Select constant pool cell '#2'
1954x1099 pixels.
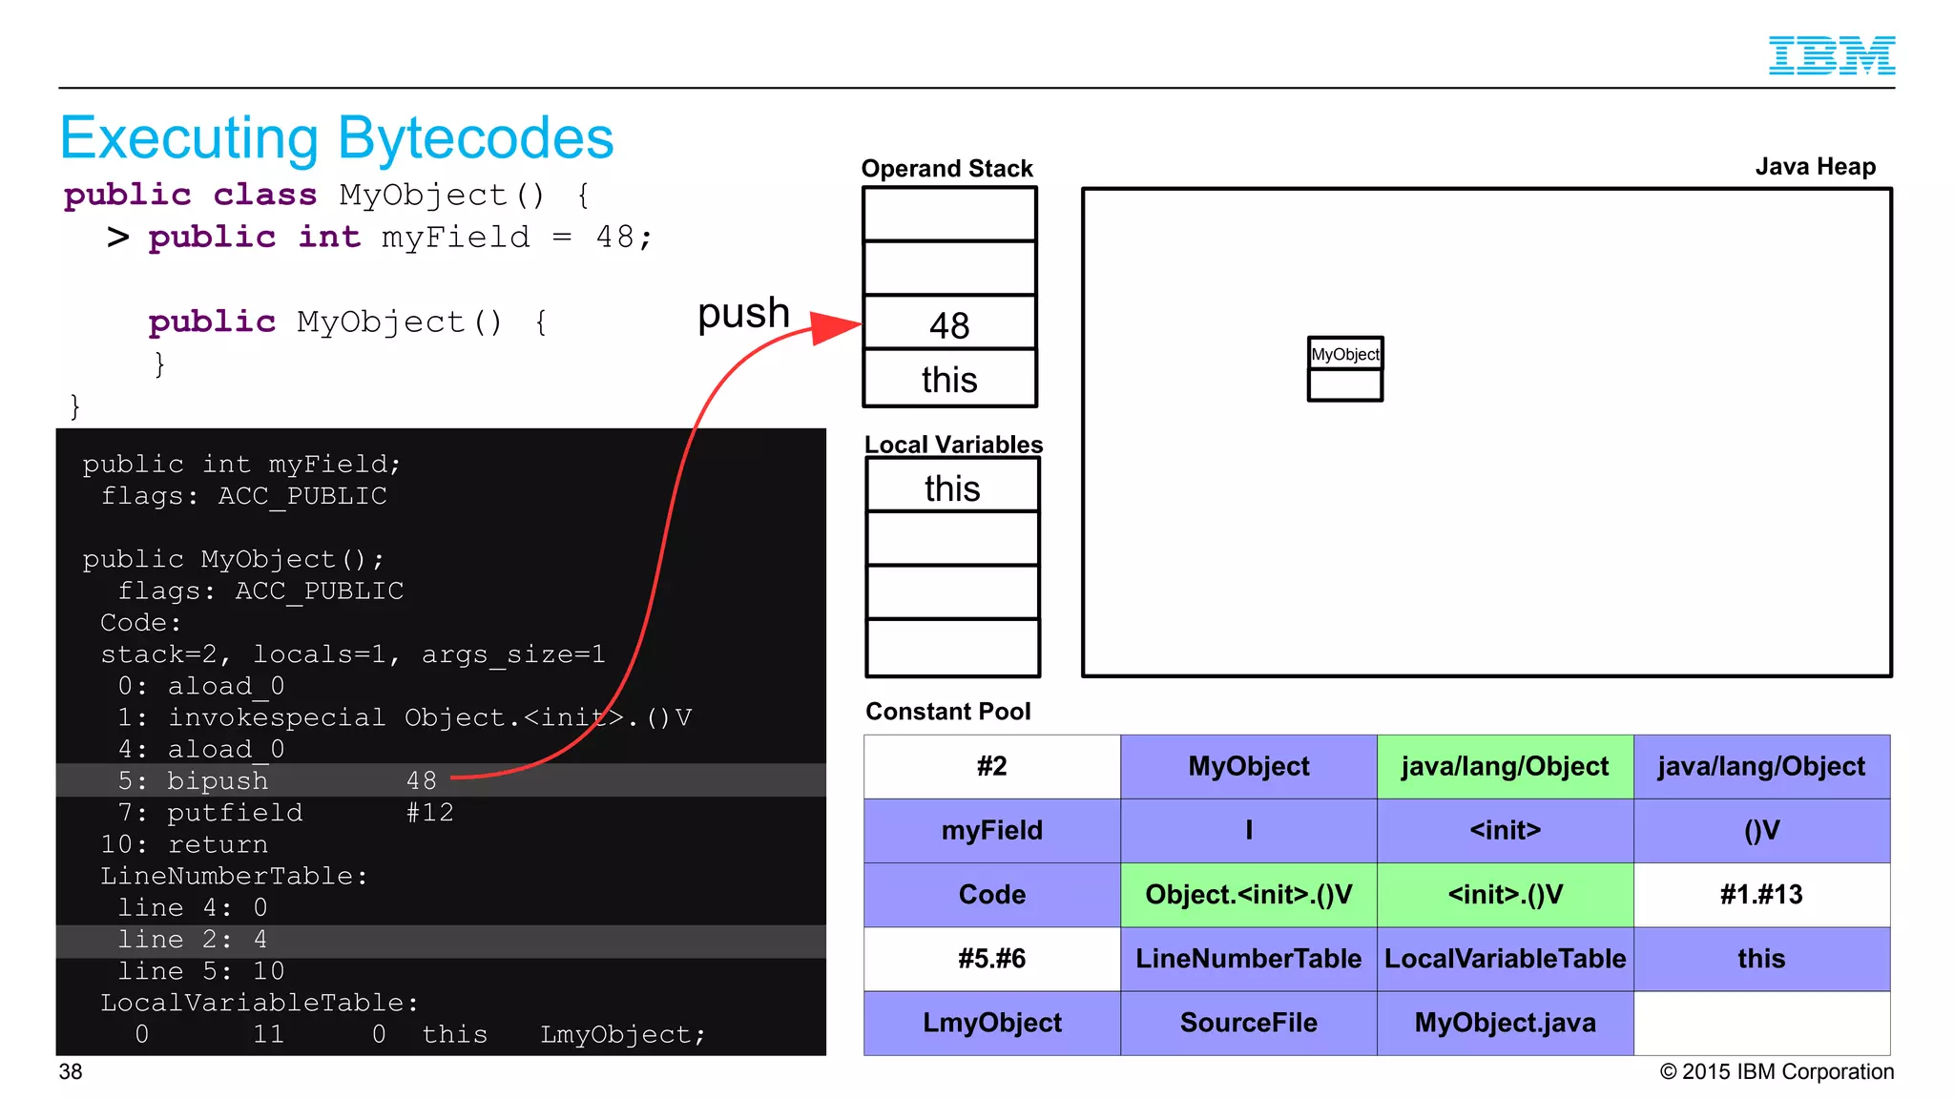click(x=992, y=766)
